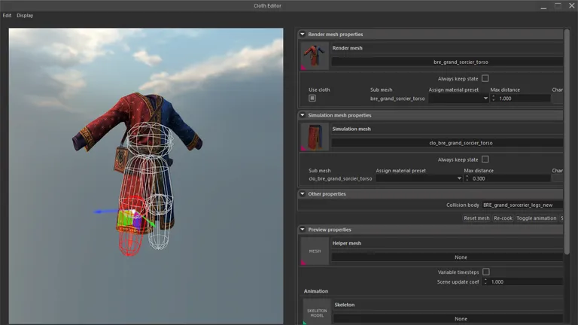Select clo_bre_grand_sorcier_torso simulation mesh field
The height and width of the screenshot is (325, 578).
[447, 143]
